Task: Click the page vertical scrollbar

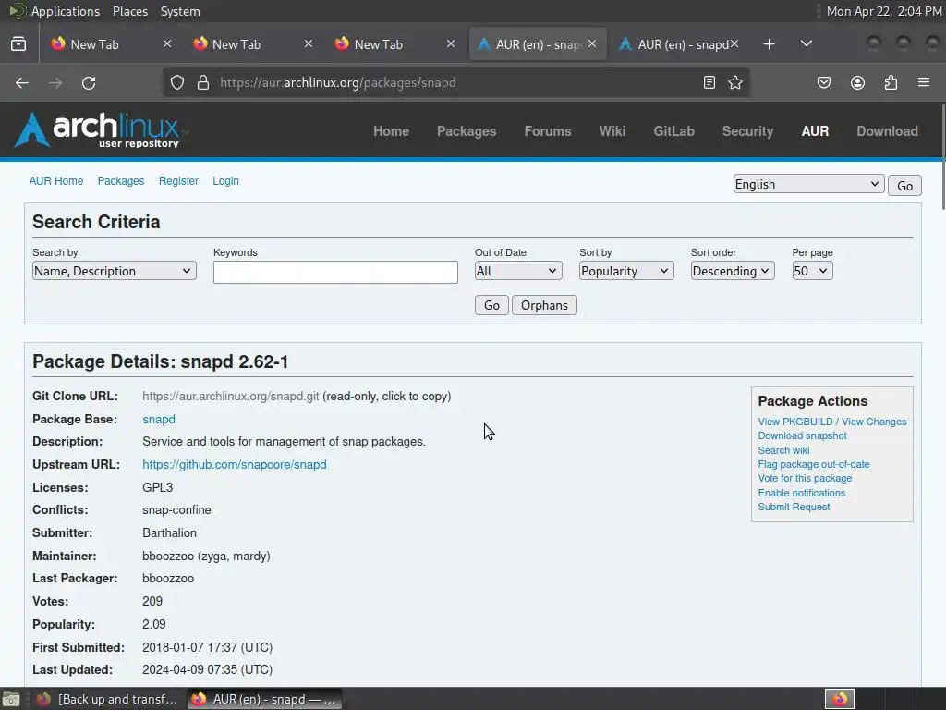Action: [942, 157]
